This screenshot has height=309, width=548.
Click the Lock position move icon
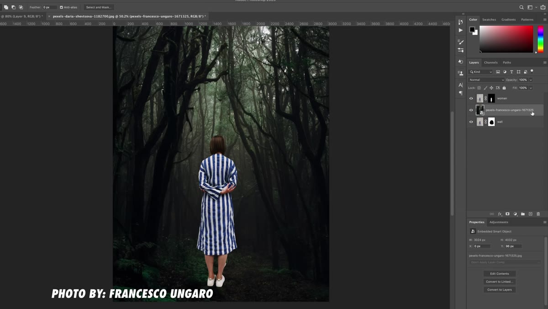(x=491, y=88)
